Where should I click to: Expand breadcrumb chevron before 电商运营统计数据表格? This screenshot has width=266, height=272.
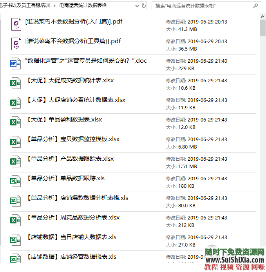pos(55,6)
